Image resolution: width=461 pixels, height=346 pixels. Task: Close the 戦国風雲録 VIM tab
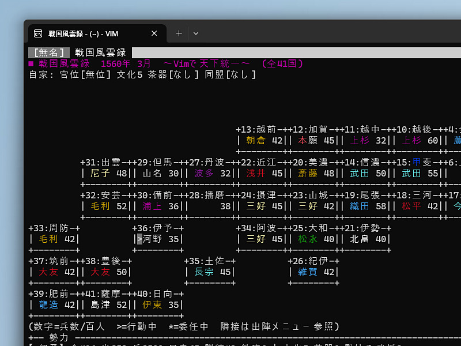coord(154,33)
